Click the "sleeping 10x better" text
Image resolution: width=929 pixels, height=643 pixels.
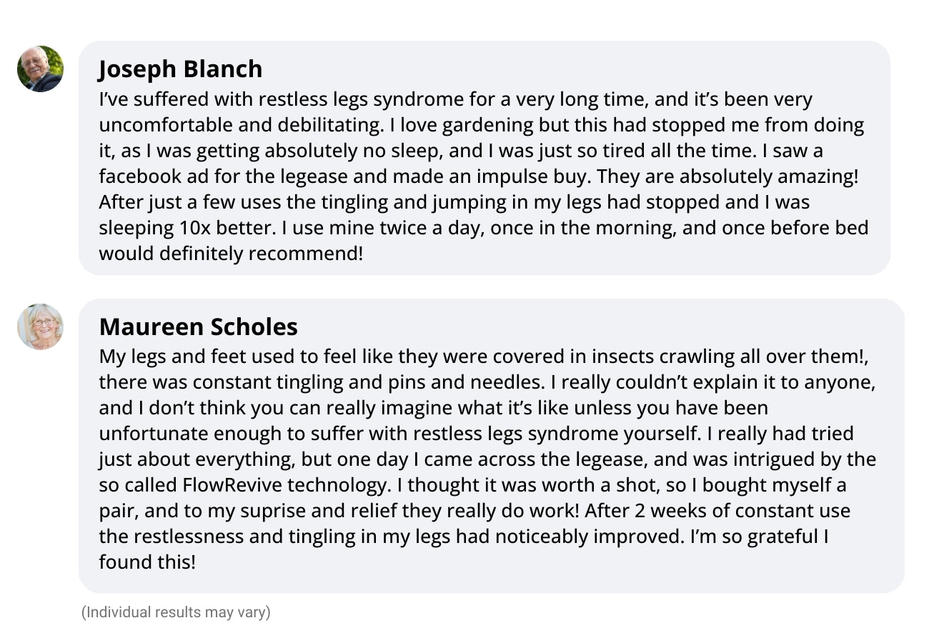point(187,228)
